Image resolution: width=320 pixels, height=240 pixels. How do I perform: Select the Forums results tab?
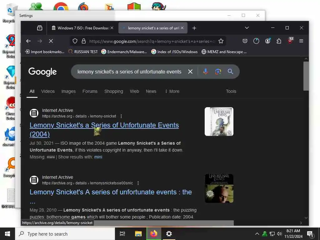point(90,92)
